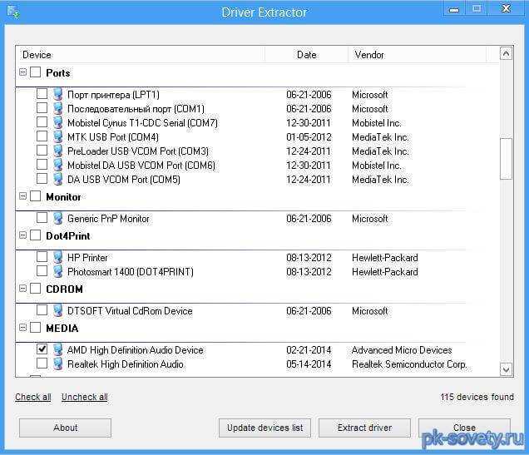Tick the PreLoader USB VCOM Port (COM3) checkbox
The height and width of the screenshot is (455, 529).
click(42, 150)
